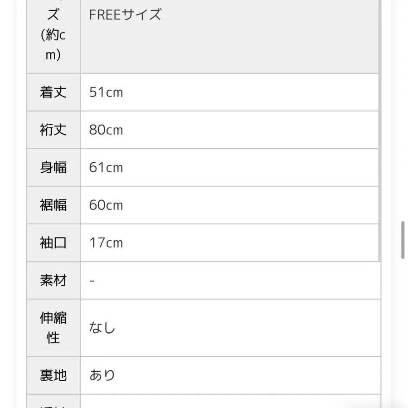Select the あり value cell

[102, 375]
